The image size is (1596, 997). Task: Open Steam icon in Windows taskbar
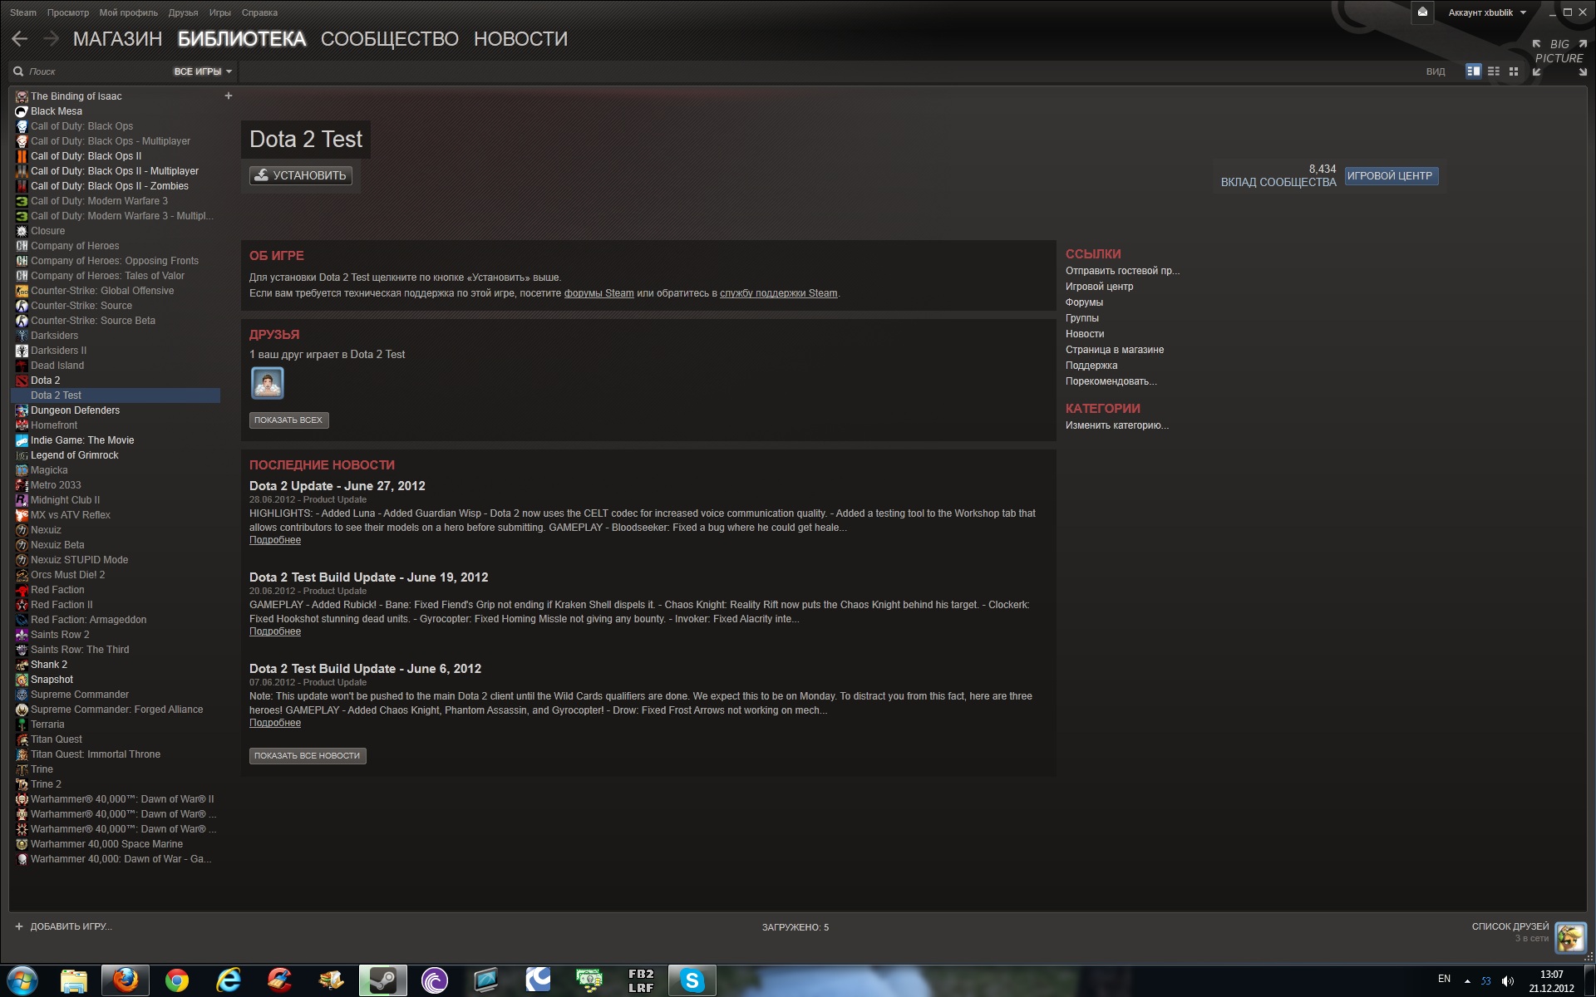382,980
